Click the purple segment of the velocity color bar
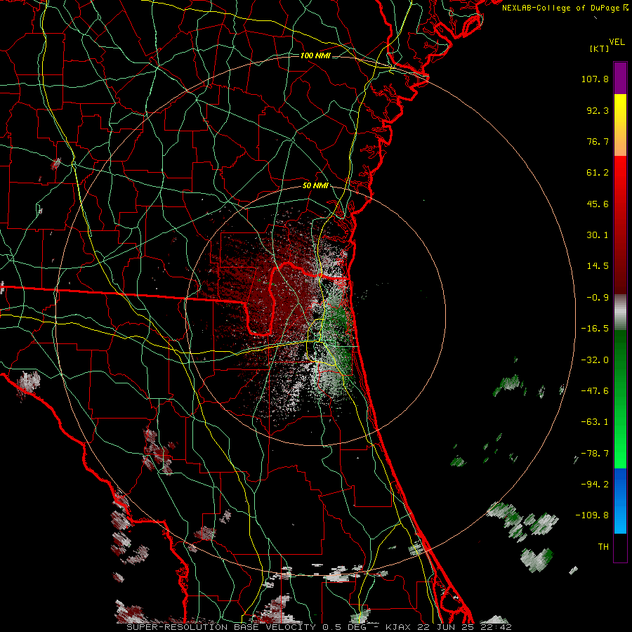This screenshot has width=632, height=632. tap(620, 78)
